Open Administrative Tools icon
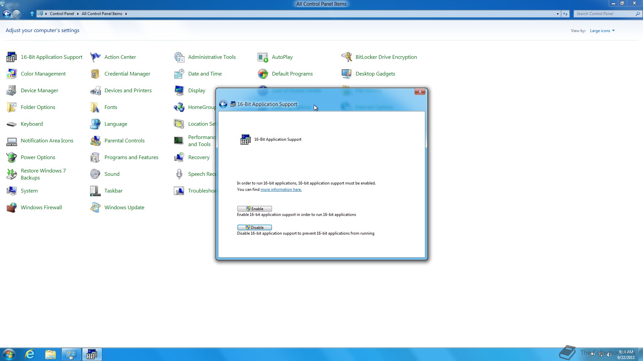 179,57
